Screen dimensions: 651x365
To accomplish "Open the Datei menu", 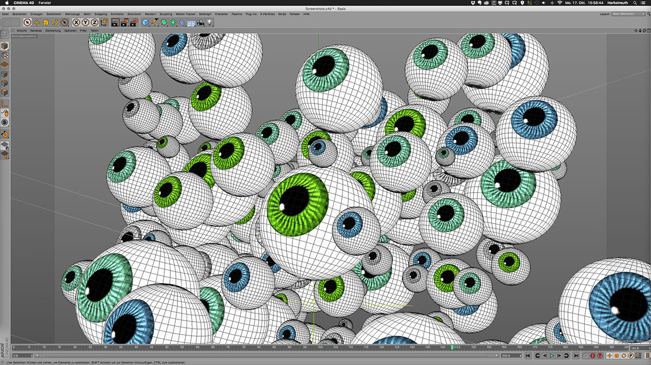I will [x=5, y=14].
